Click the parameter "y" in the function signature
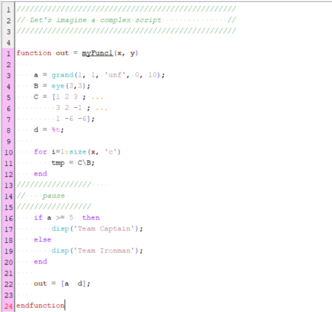The width and height of the screenshot is (332, 312). [x=132, y=53]
